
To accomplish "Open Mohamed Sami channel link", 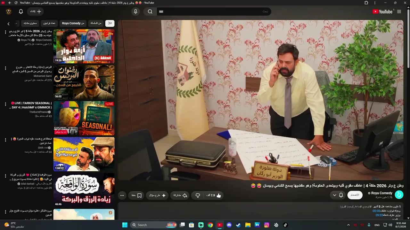I will [x=43, y=76].
